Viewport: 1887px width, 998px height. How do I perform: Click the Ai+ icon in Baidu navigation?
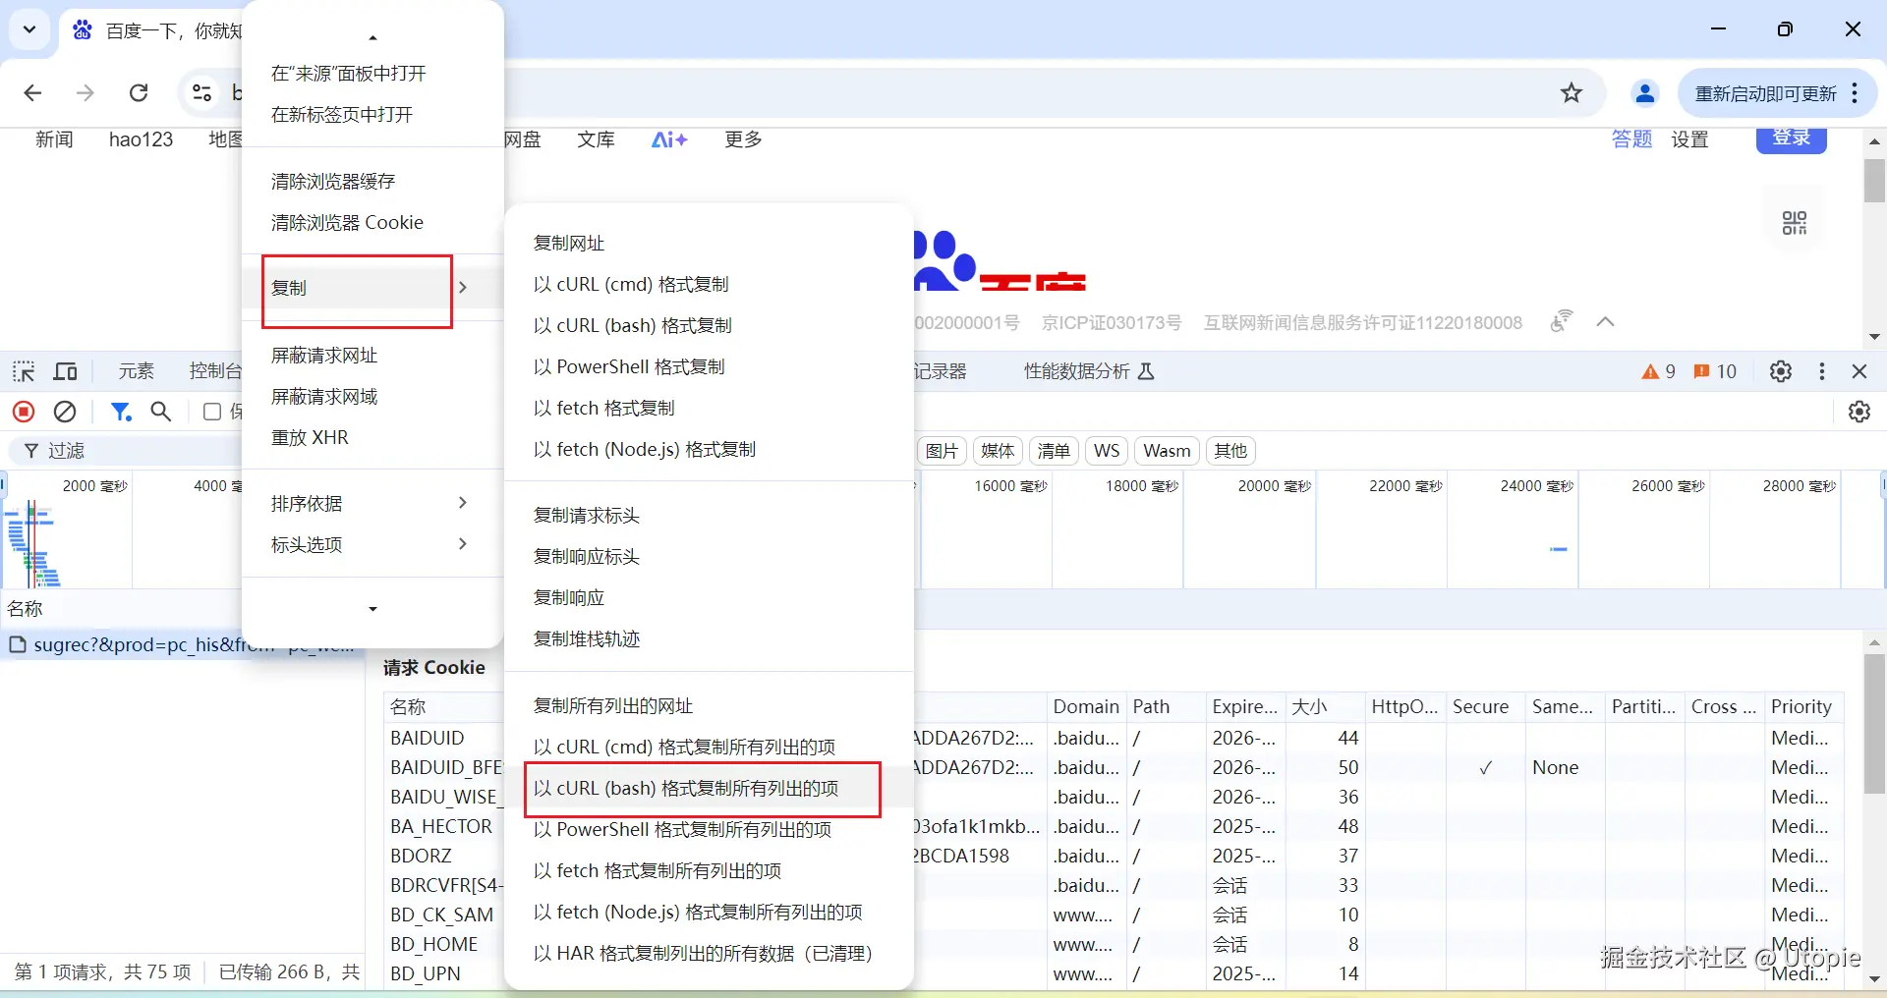tap(669, 139)
